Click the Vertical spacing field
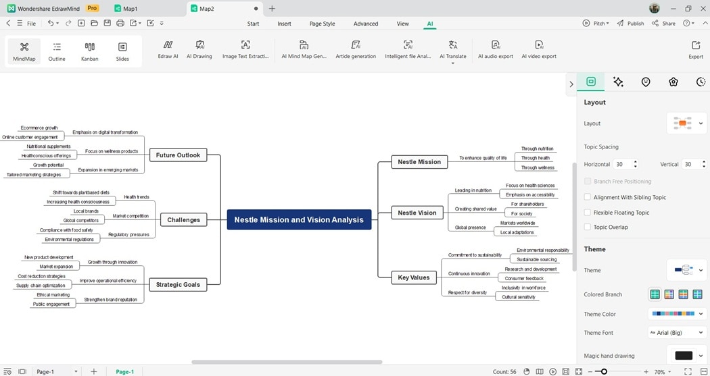 click(x=694, y=164)
